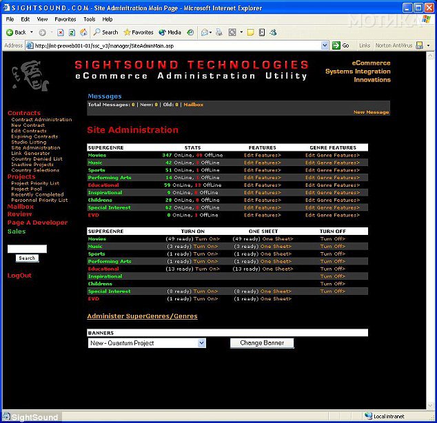Image resolution: width=437 pixels, height=423 pixels.
Task: Expand the Norton AntiVirus dropdown arrow
Action: [428, 45]
